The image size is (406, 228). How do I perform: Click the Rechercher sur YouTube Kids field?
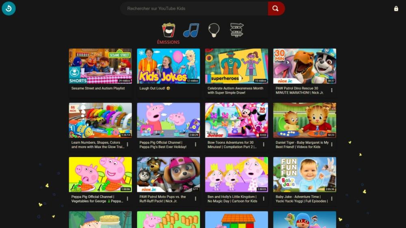tap(194, 9)
